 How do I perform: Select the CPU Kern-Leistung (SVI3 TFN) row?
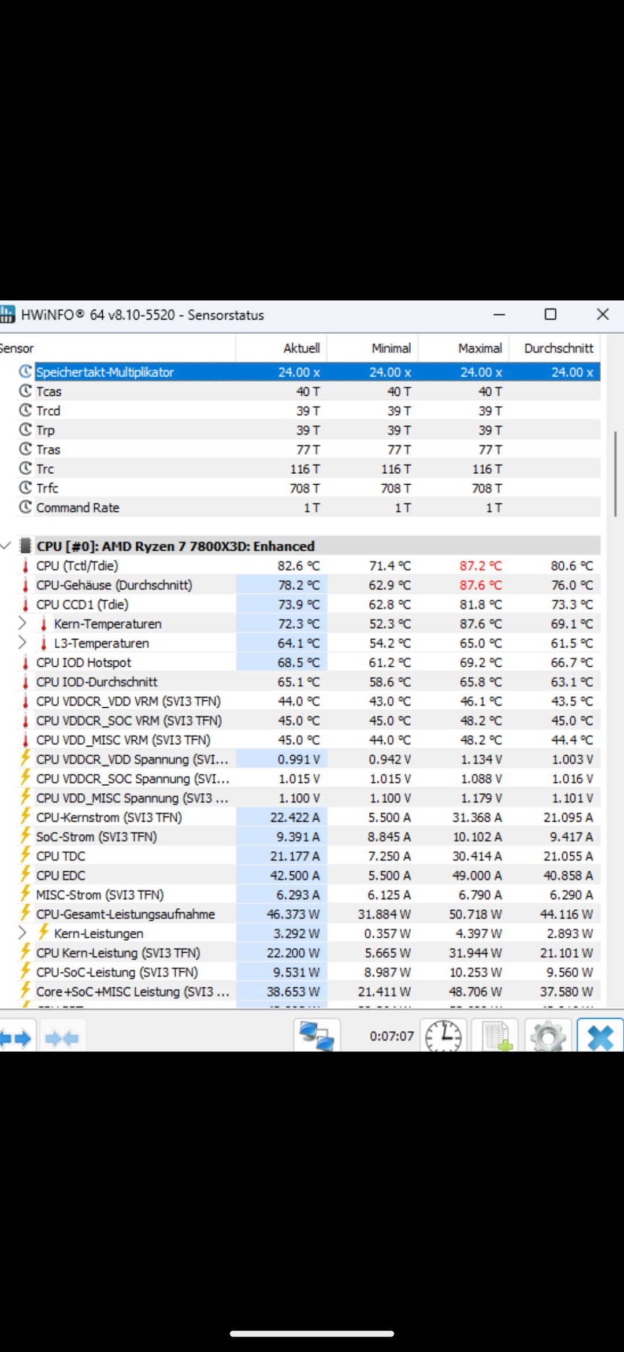[x=309, y=952]
